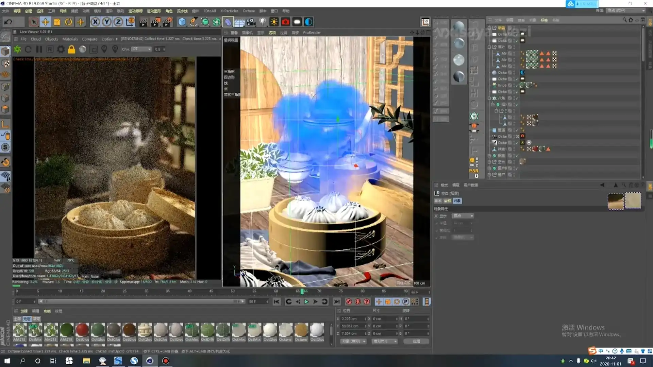653x367 pixels.
Task: Open the ProRender viewport menu
Action: point(312,33)
